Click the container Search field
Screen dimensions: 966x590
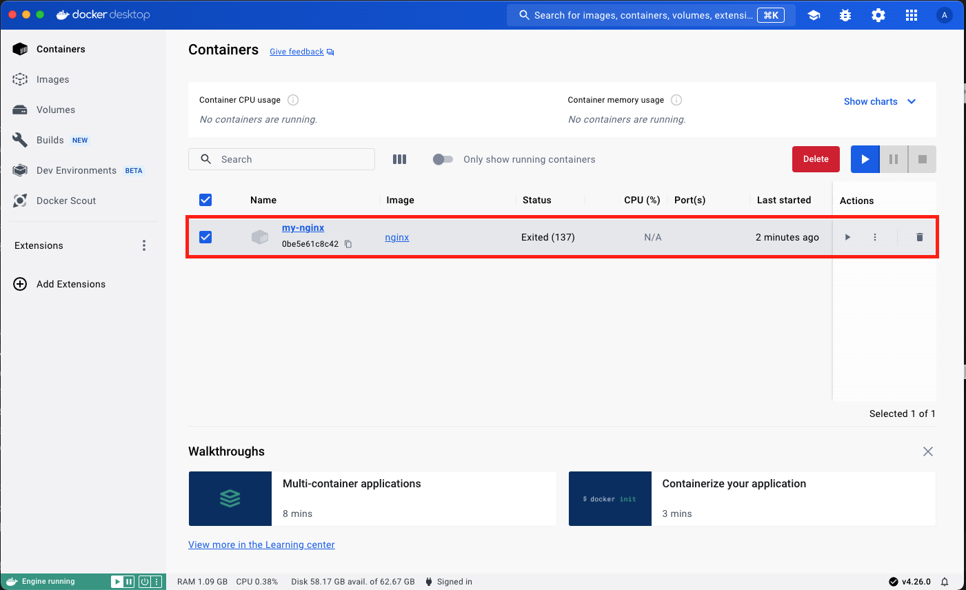tap(281, 159)
